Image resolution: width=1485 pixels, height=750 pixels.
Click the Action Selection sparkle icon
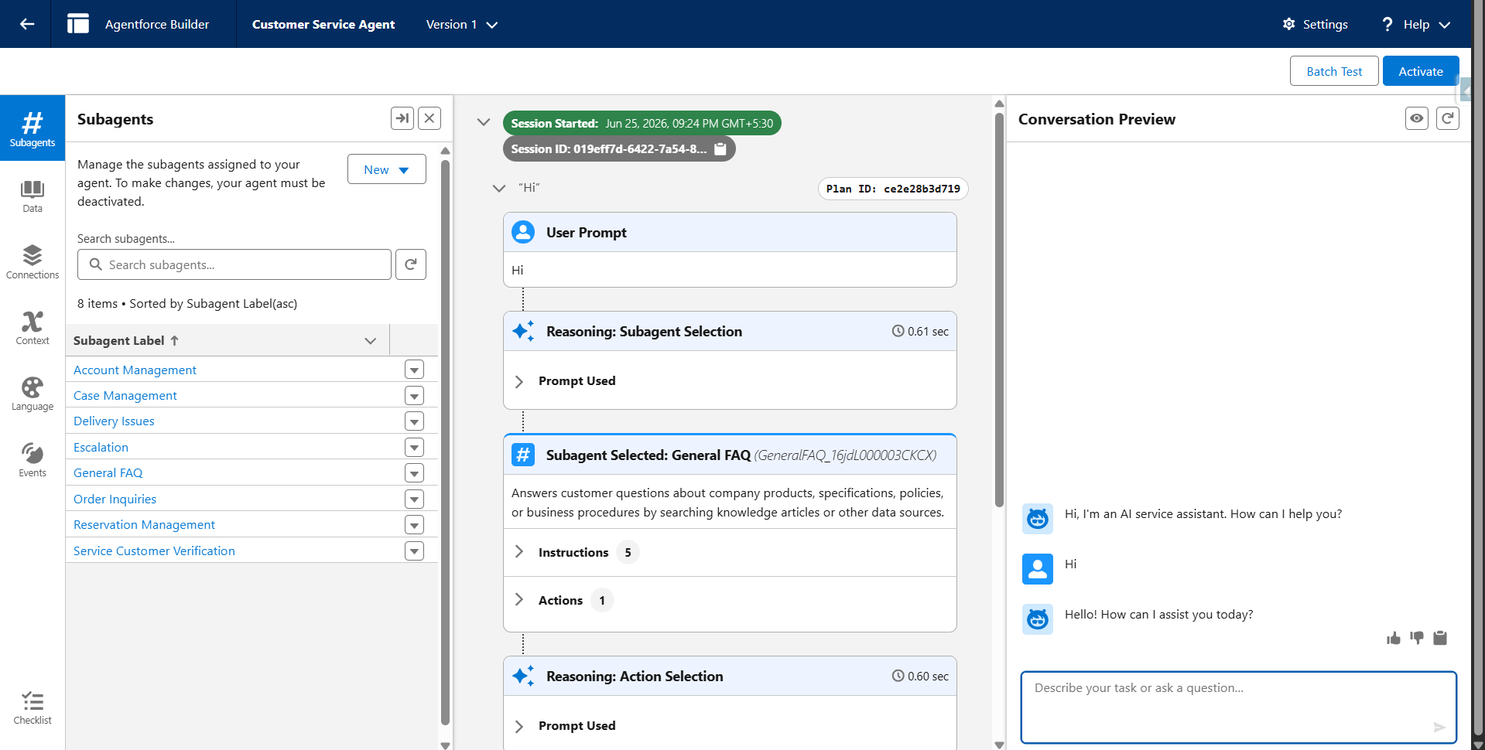pyautogui.click(x=523, y=676)
